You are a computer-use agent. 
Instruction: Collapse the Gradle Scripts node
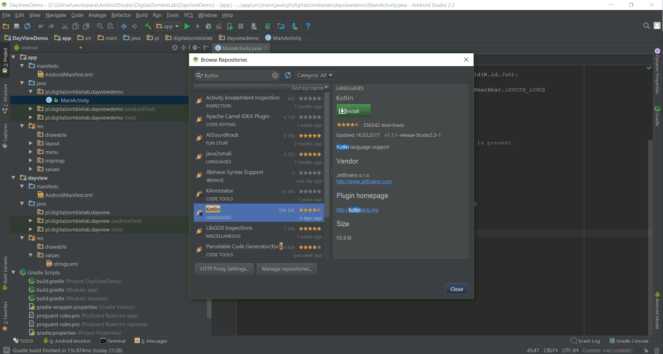[13, 272]
